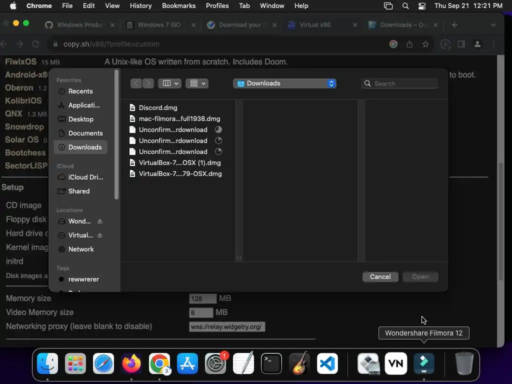Select iCloud Drive in the sidebar
Viewport: 512px width, 384px height.
coord(80,177)
